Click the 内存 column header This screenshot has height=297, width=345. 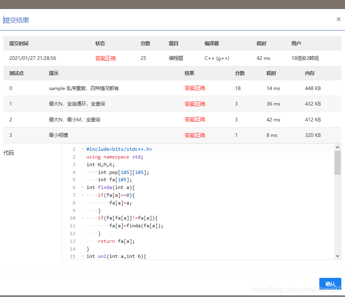(310, 73)
